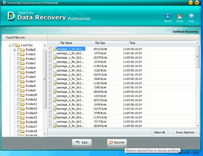The height and width of the screenshot is (156, 203).
Task: Click file icon of the 3120 Byte row
Action: [55, 70]
